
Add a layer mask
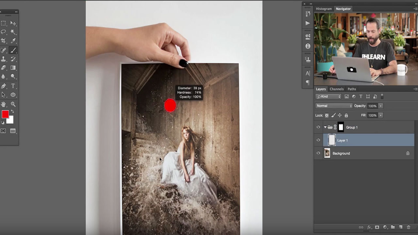tap(377, 227)
